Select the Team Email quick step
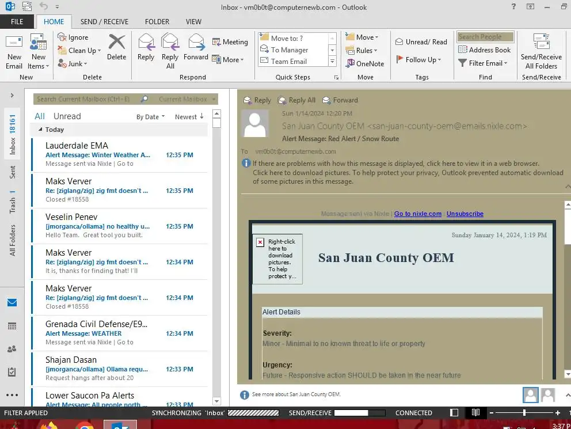Viewport: 571px width, 429px height. tap(293, 61)
